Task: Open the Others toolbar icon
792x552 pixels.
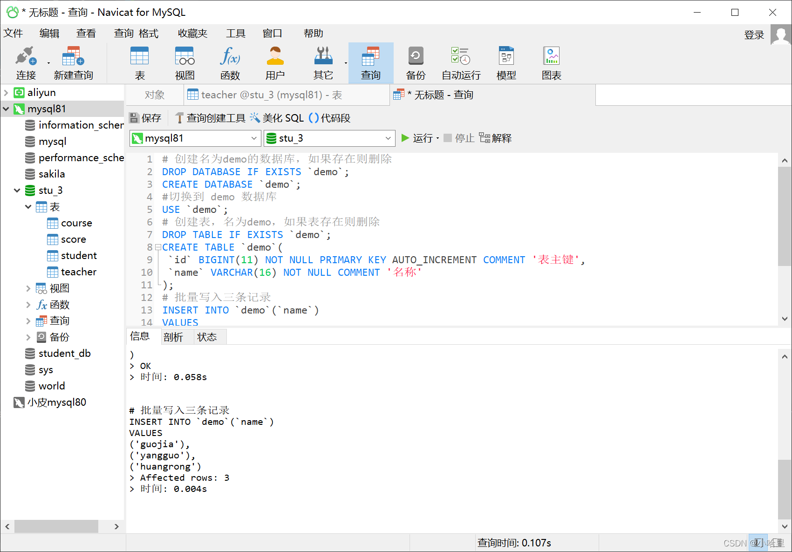Action: [323, 63]
